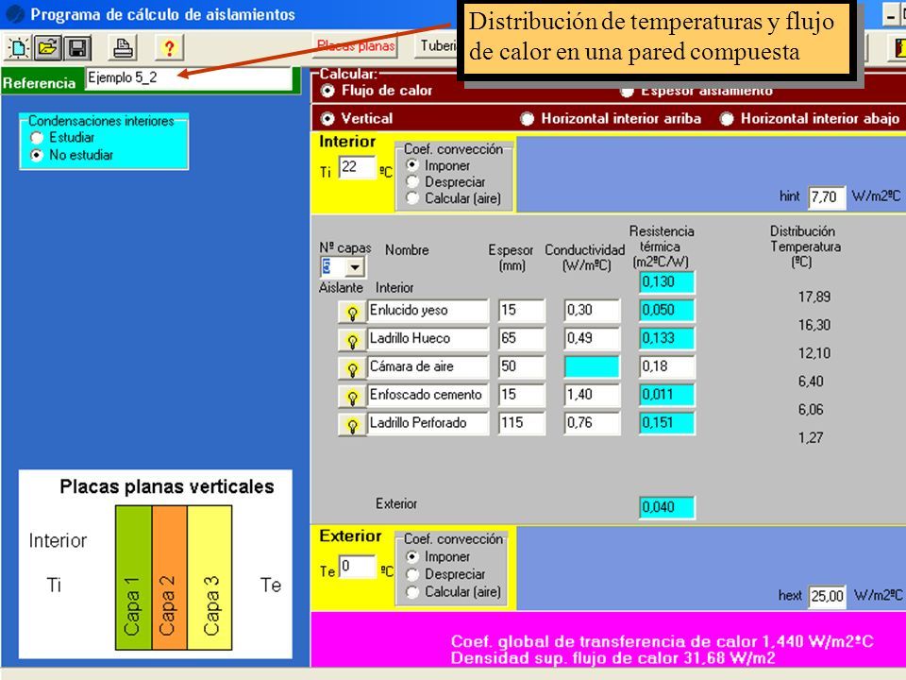Image resolution: width=906 pixels, height=680 pixels.
Task: Click the Enlucido yeso name field
Action: coord(428,311)
